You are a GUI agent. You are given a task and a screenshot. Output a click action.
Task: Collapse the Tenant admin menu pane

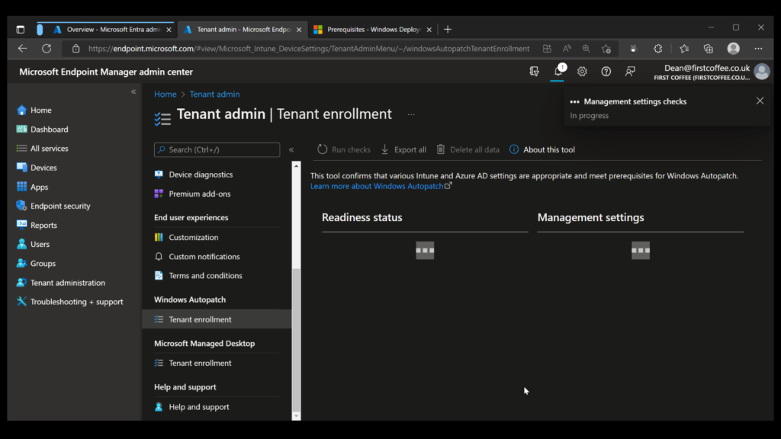291,149
